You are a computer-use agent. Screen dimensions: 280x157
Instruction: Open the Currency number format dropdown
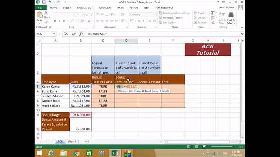[x=155, y=15]
